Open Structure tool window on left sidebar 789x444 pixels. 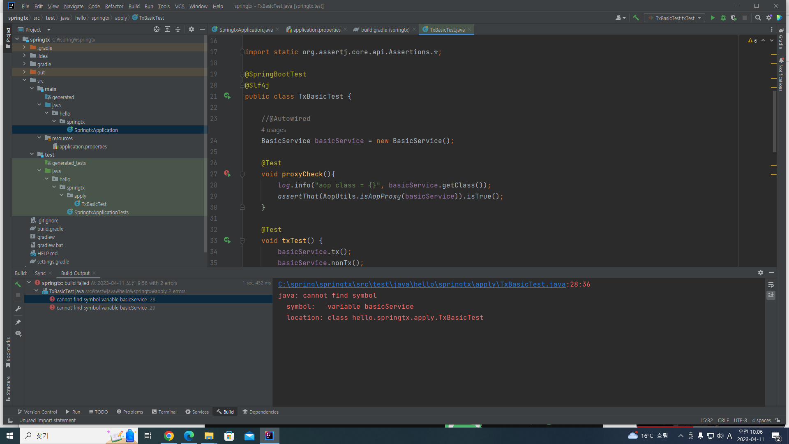point(8,389)
